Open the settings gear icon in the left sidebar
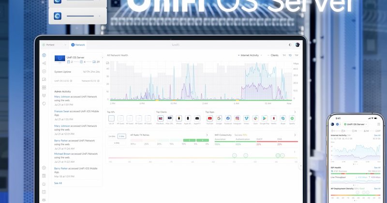Screen dimensions: 387x203 (44, 168)
